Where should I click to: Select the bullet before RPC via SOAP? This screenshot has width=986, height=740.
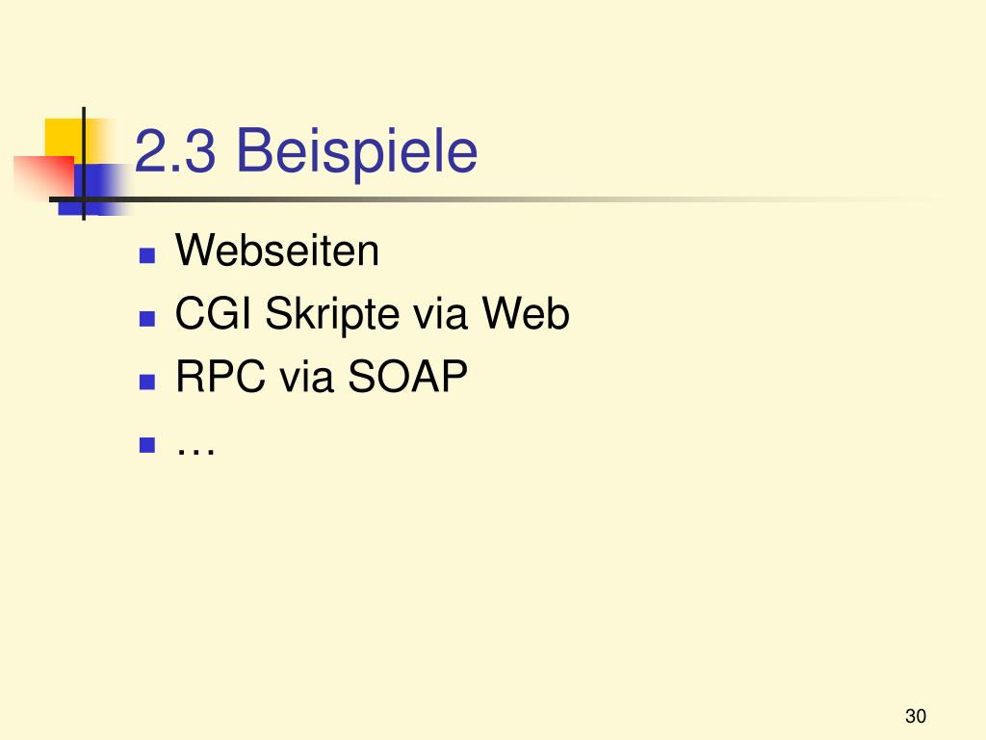point(147,381)
